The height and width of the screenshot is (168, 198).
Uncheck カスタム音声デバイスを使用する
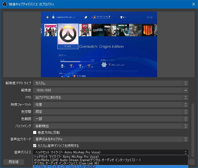click(35, 145)
